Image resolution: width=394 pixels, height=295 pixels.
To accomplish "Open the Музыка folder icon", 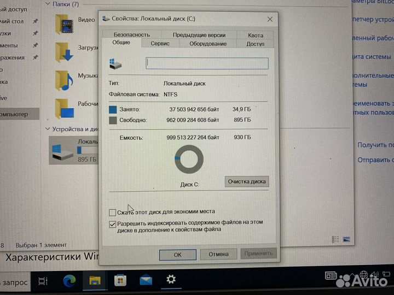I will 64,80.
